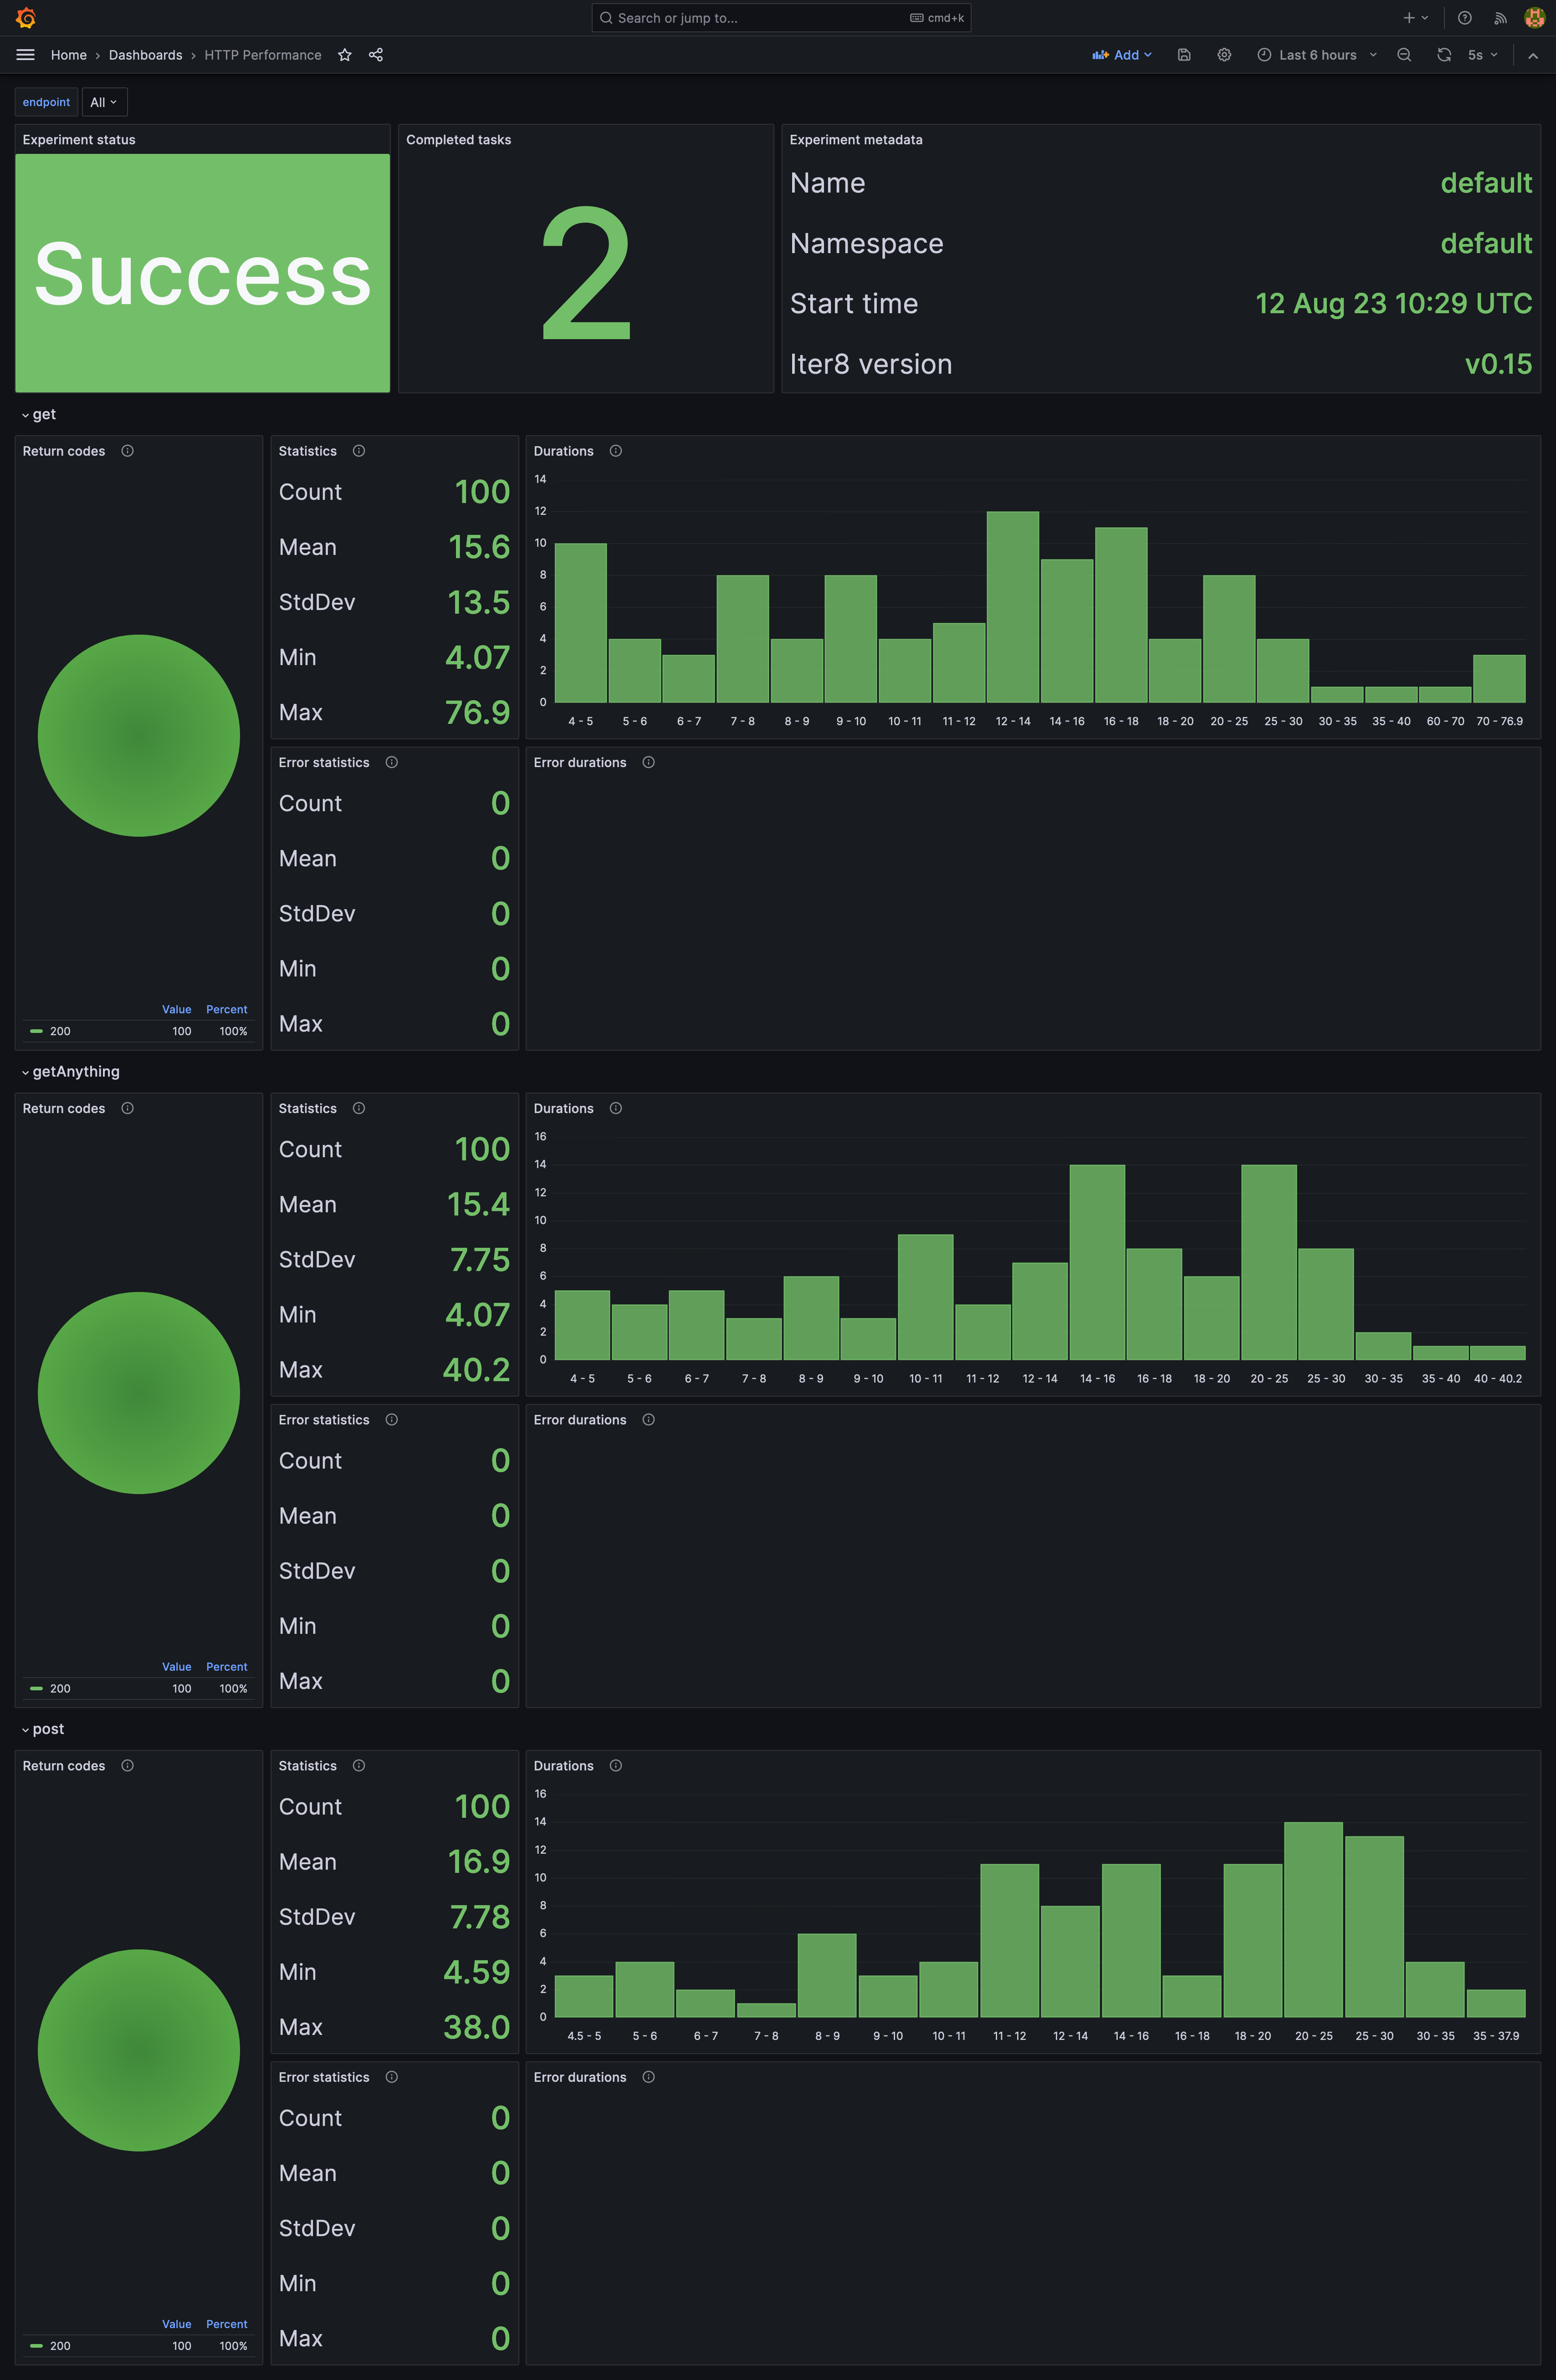Viewport: 1556px width, 2380px height.
Task: Collapse the getAnything row
Action: [70, 1071]
